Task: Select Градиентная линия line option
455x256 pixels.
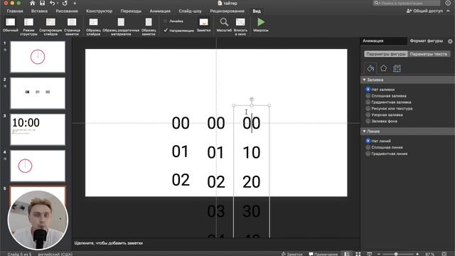Action: [368, 154]
